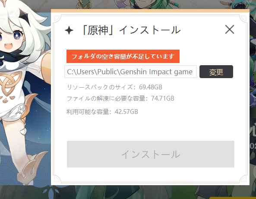The image size is (256, 199).
Task: Click the red フォルダの空き容量が不足しています warning
Action: point(123,56)
